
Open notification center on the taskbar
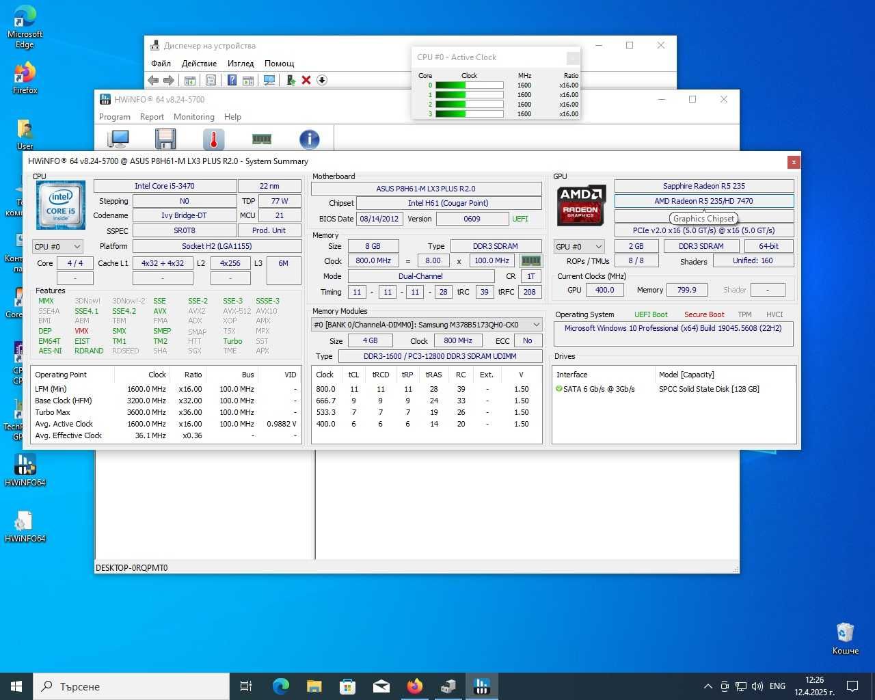[x=852, y=686]
